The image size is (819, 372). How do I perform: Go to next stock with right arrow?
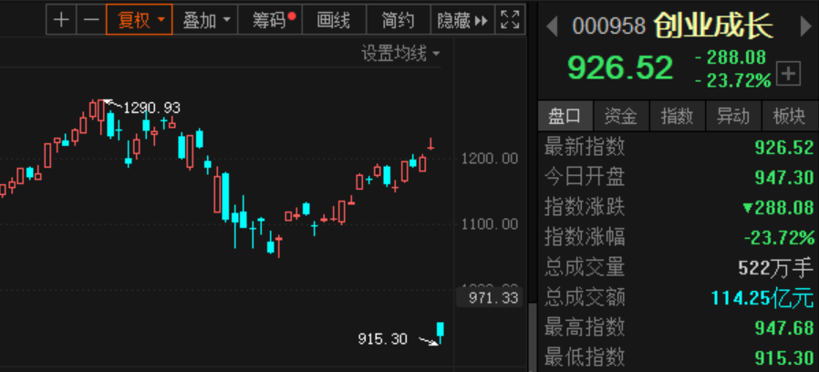point(806,26)
